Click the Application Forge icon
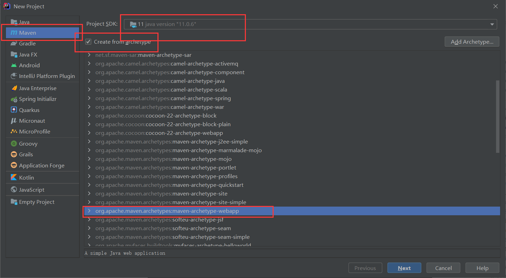 pyautogui.click(x=14, y=165)
